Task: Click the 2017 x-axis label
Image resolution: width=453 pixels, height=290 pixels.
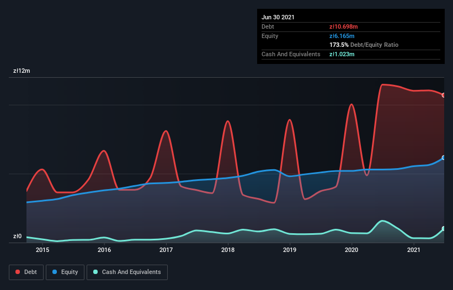Action: 166,250
